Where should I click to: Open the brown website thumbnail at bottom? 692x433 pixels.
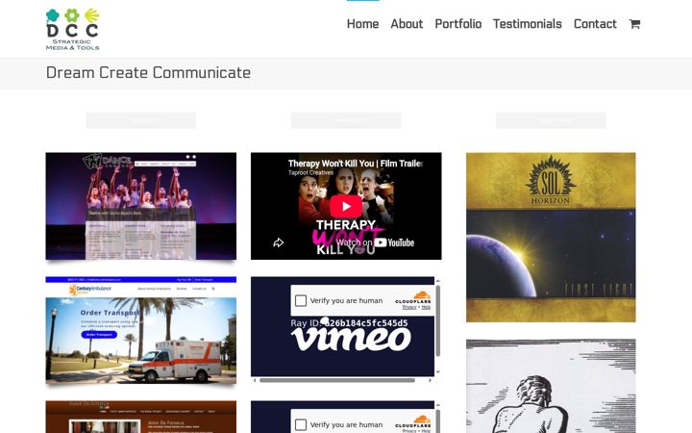[x=140, y=417]
